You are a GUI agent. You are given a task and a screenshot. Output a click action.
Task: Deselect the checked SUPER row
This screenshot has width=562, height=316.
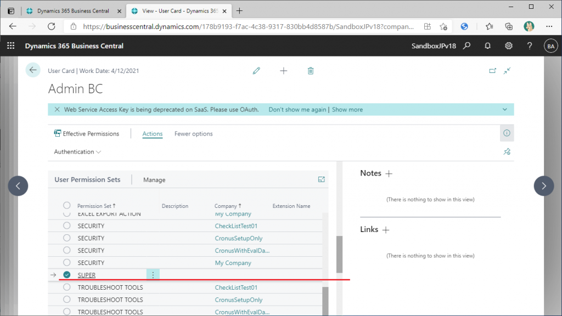tap(66, 274)
